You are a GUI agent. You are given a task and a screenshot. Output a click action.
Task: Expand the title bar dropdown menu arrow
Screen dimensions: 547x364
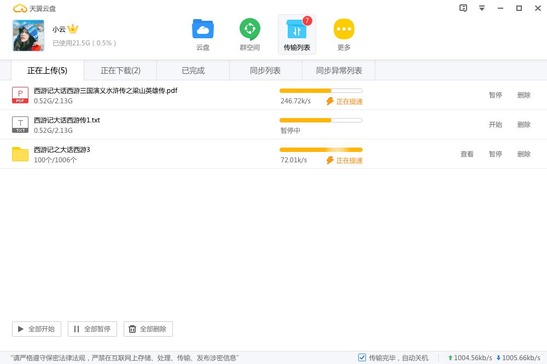482,8
